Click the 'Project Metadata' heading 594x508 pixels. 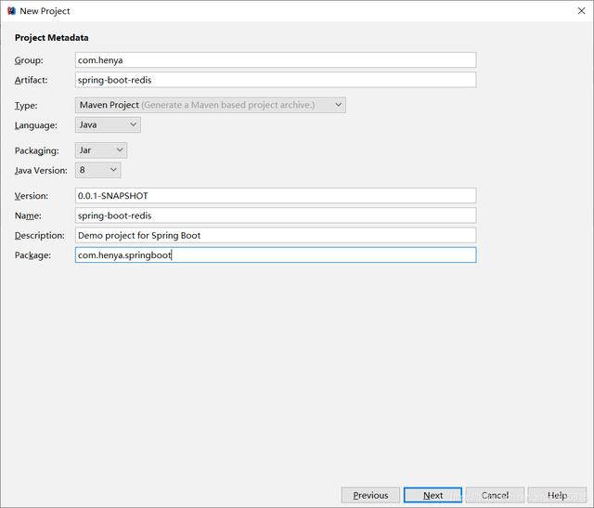(x=52, y=38)
